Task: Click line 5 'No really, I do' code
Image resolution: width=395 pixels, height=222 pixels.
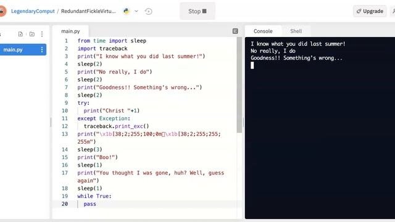Action: pos(115,72)
